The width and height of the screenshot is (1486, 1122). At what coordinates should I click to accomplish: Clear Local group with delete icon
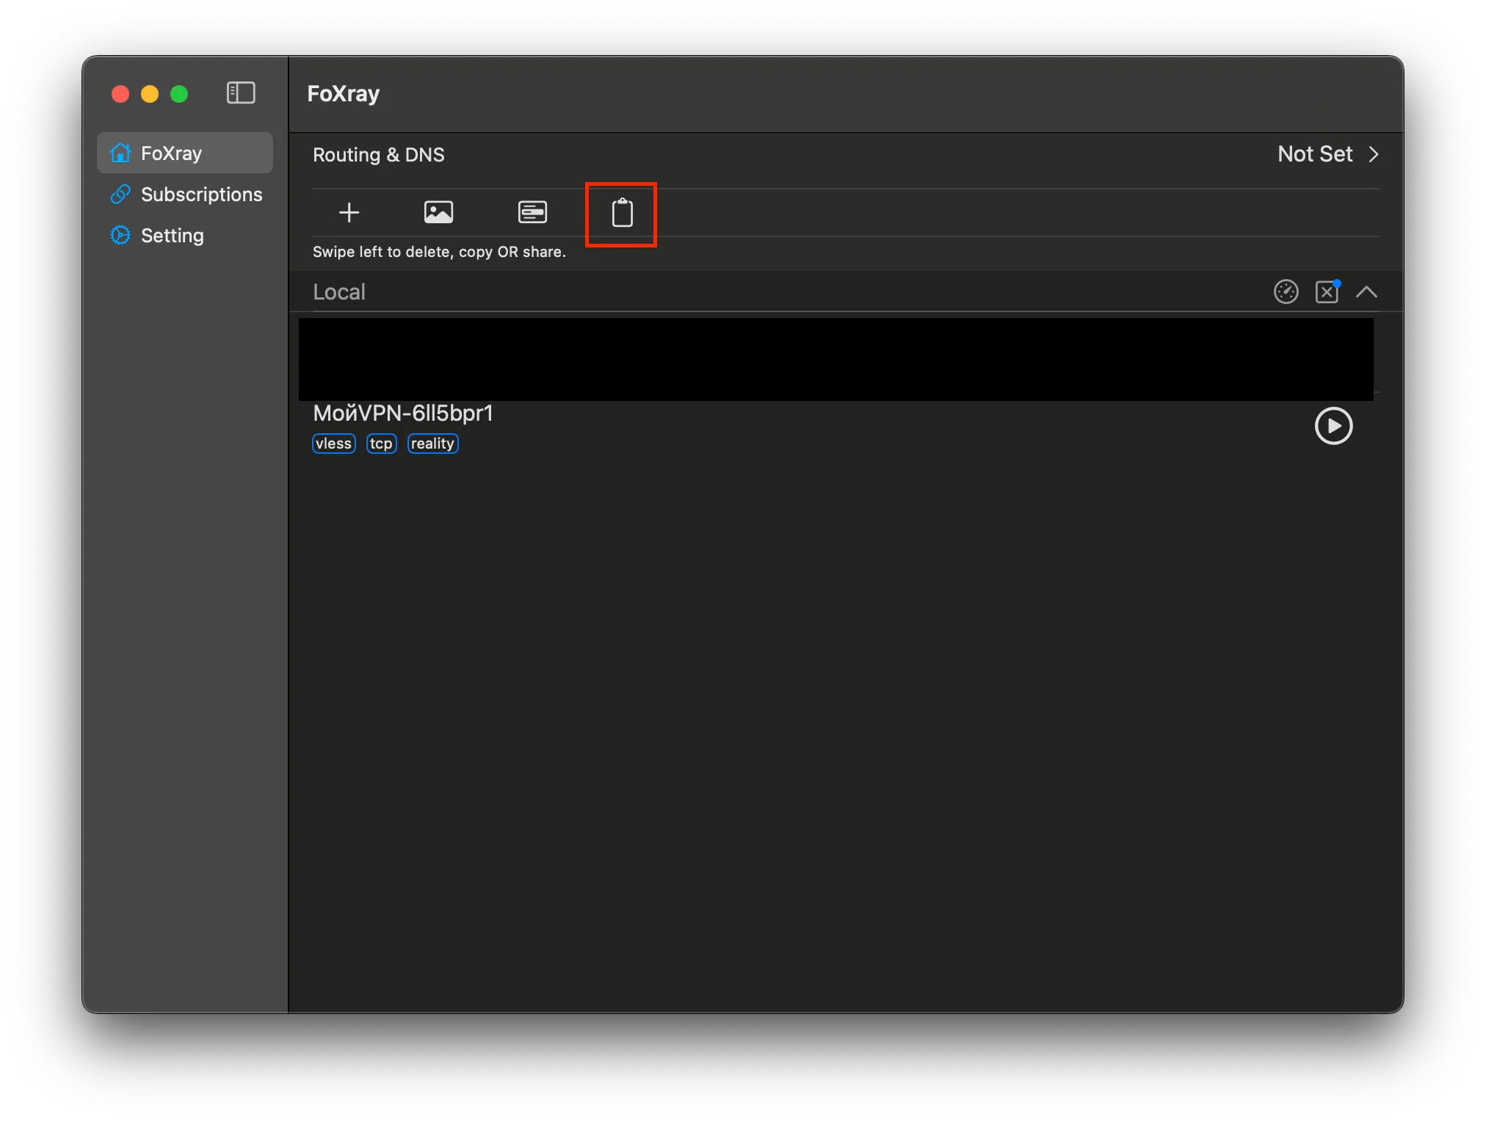coord(1327,292)
